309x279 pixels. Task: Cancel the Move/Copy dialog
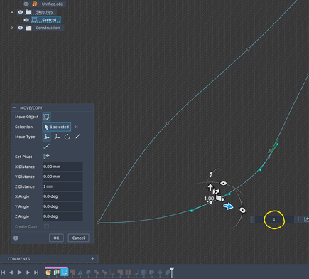click(78, 238)
